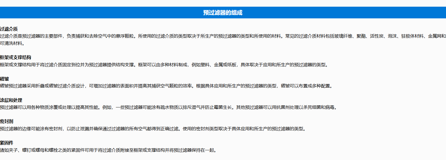This screenshot has height=160, width=446.
Task: Select the "过滤介质" section heading
Action: click(x=9, y=29)
